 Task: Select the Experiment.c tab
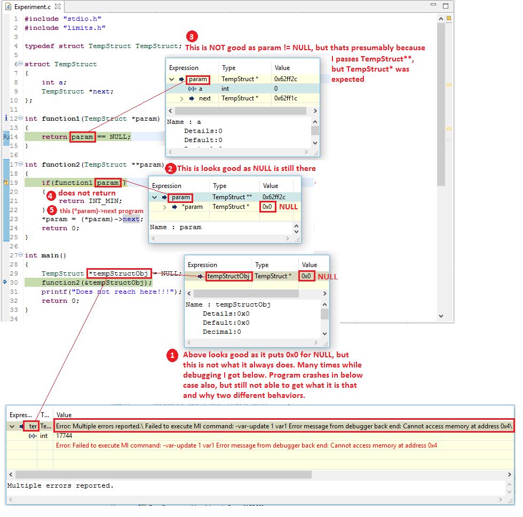coord(32,6)
